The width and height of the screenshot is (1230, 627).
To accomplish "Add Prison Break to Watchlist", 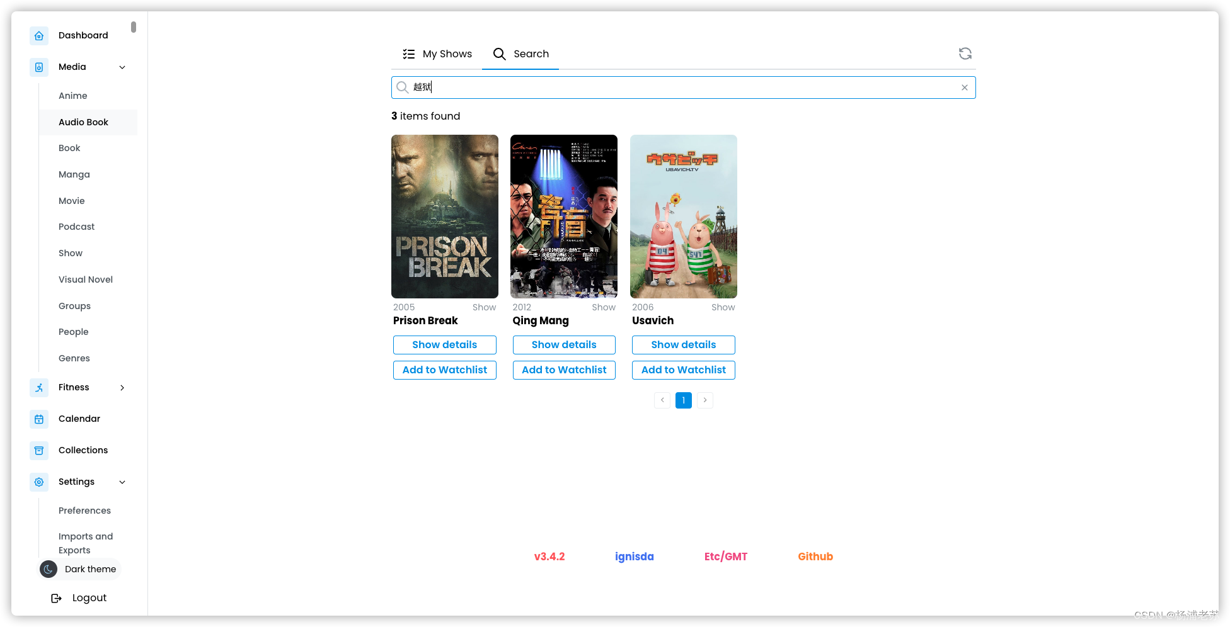I will click(445, 370).
